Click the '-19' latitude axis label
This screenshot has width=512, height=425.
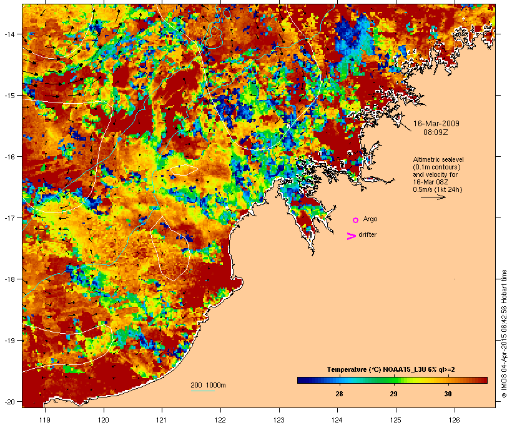click(x=9, y=341)
